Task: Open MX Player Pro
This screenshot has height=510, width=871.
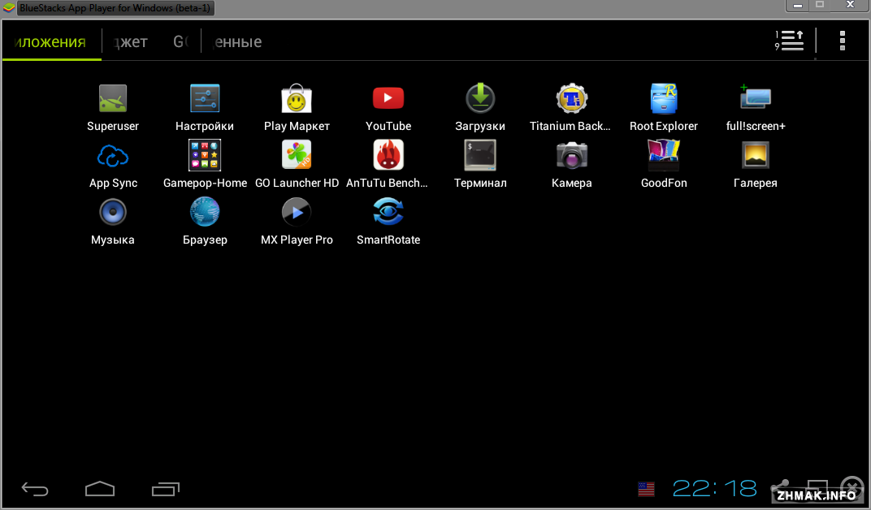Action: point(297,212)
